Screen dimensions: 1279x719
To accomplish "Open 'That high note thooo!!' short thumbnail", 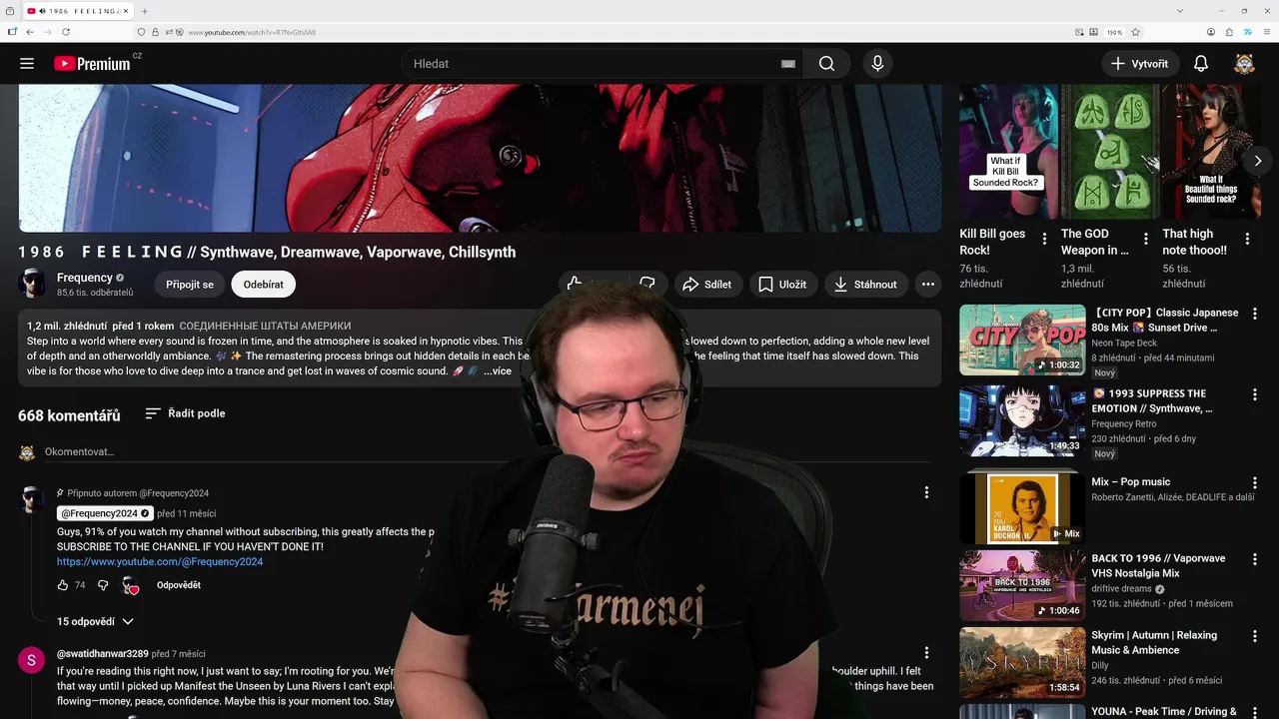I will [1211, 152].
